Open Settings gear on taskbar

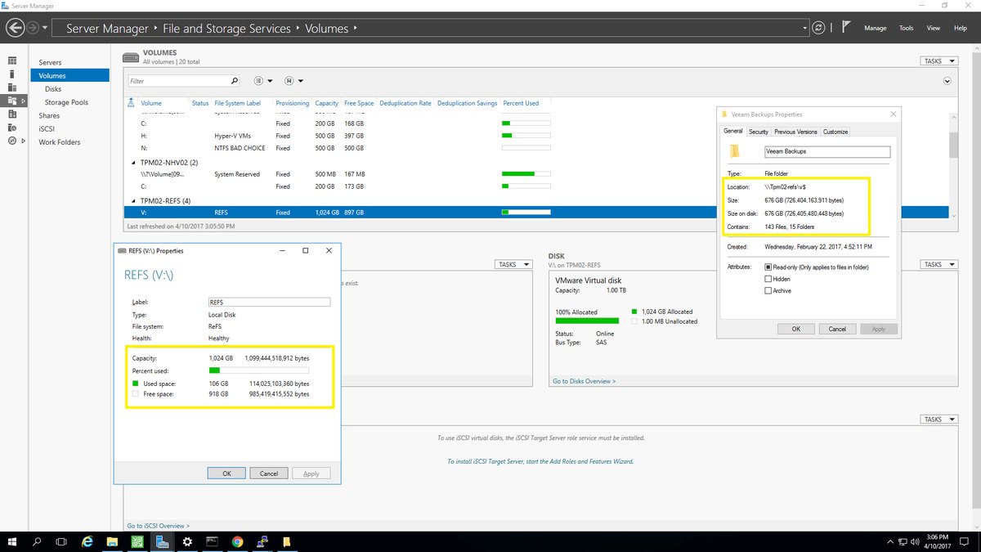pyautogui.click(x=187, y=541)
